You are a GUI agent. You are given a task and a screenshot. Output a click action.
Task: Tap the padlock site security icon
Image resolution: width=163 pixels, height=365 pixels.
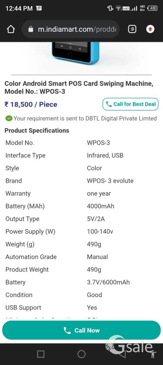pos(31,29)
